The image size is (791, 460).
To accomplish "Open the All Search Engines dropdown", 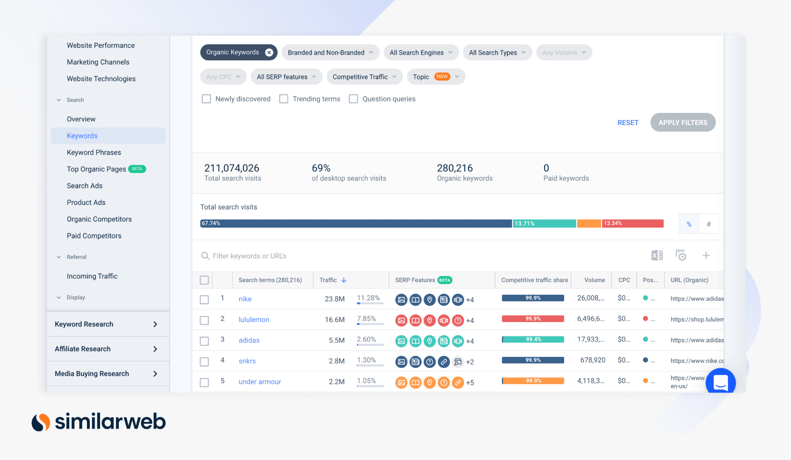I will pyautogui.click(x=420, y=52).
